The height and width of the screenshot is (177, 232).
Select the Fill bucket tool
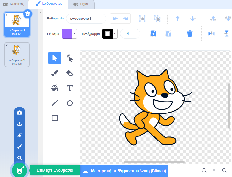click(x=55, y=88)
